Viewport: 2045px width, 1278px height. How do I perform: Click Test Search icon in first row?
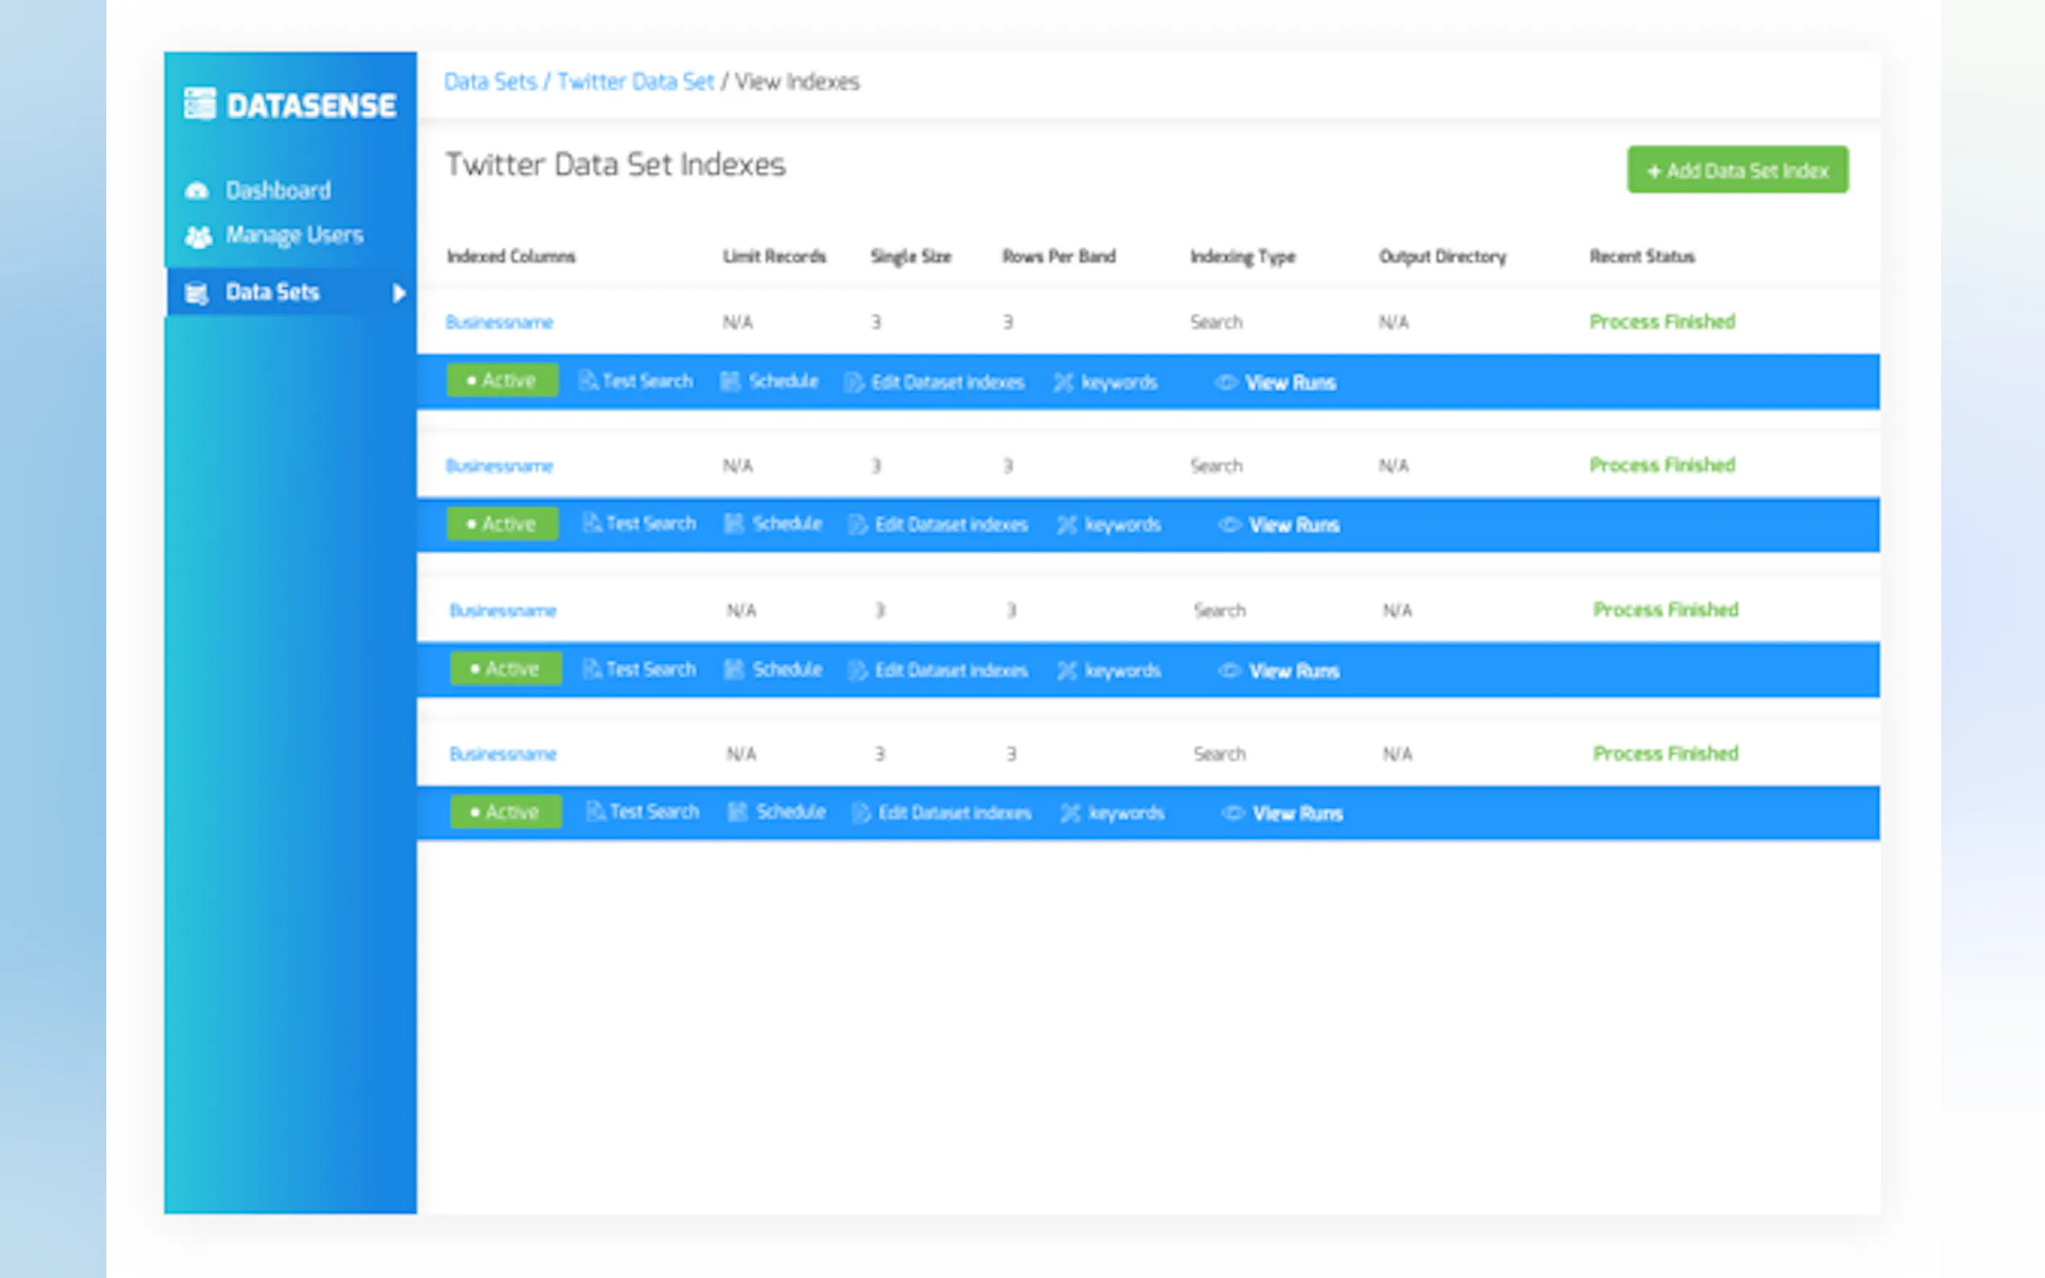(x=587, y=381)
